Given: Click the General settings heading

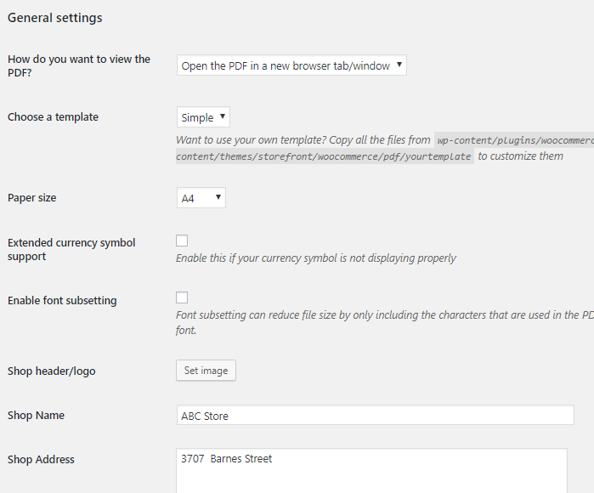Looking at the screenshot, I should click(x=55, y=18).
